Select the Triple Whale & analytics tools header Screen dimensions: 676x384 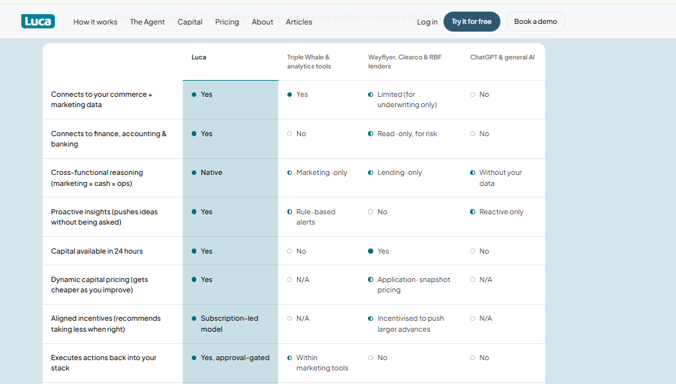[x=309, y=61]
